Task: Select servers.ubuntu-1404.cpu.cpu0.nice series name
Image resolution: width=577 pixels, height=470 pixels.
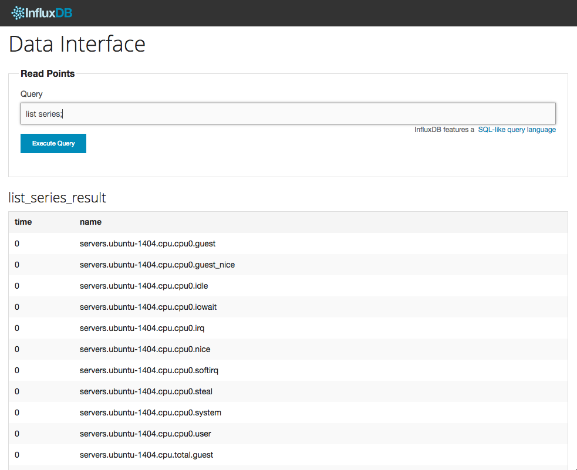Action: [x=145, y=349]
